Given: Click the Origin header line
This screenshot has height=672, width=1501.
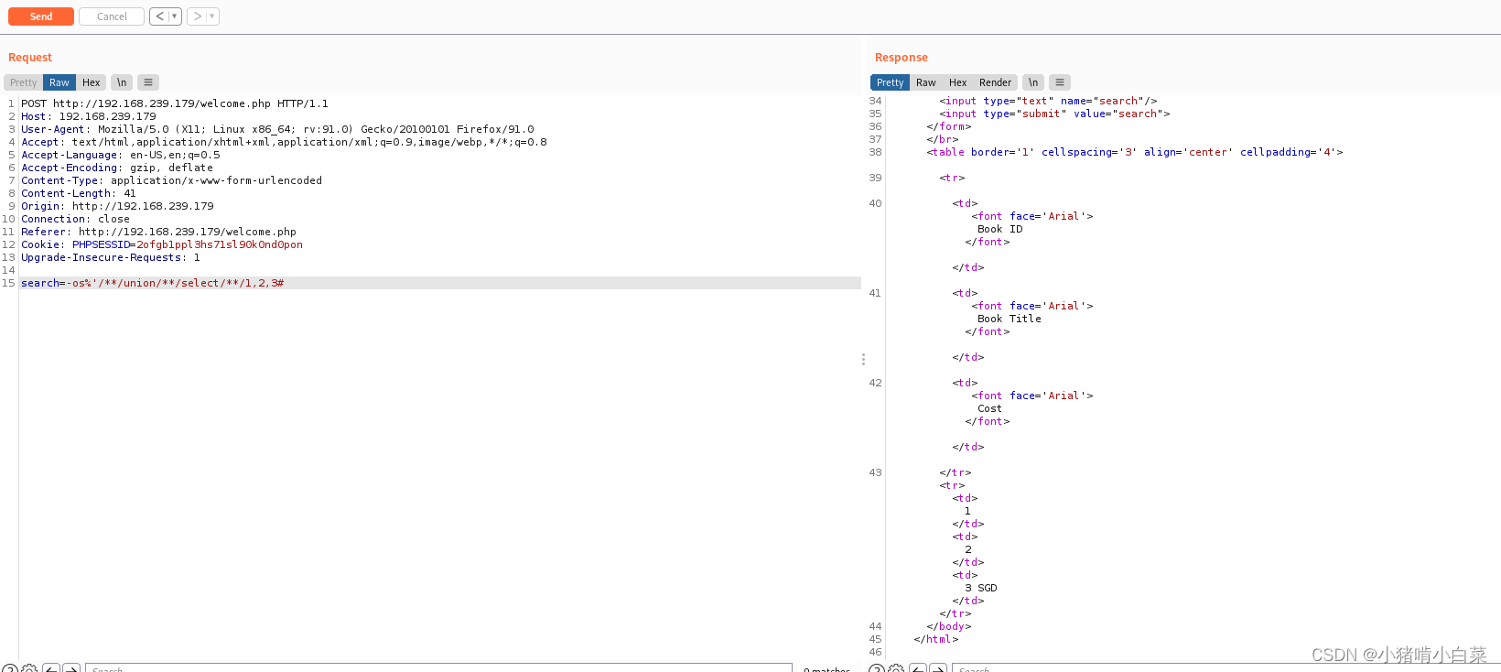Looking at the screenshot, I should coord(117,206).
